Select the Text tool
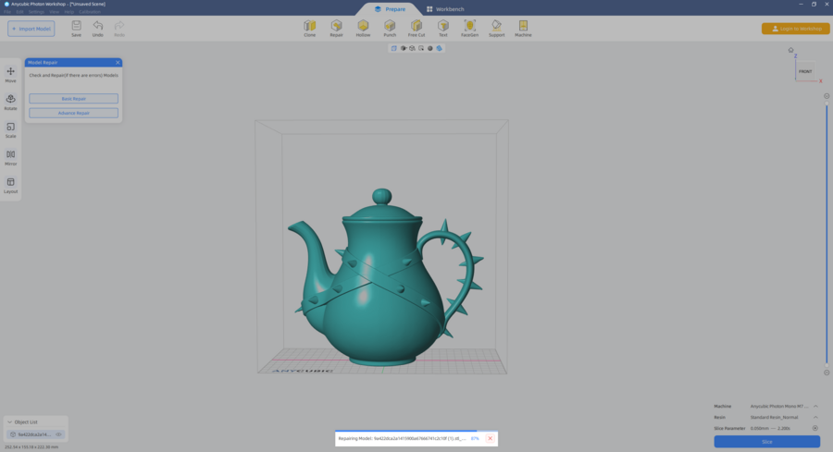This screenshot has height=452, width=833. pos(443,28)
